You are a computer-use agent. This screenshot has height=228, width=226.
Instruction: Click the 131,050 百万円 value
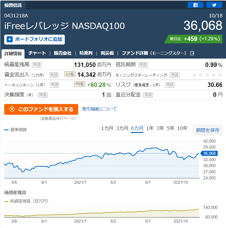coord(93,65)
